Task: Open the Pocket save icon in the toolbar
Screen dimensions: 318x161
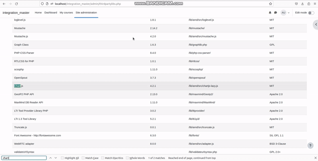Action: tap(296, 4)
